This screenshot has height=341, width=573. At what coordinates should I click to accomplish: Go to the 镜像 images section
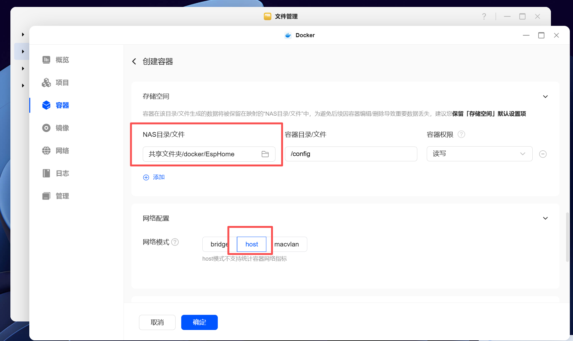[x=56, y=128]
